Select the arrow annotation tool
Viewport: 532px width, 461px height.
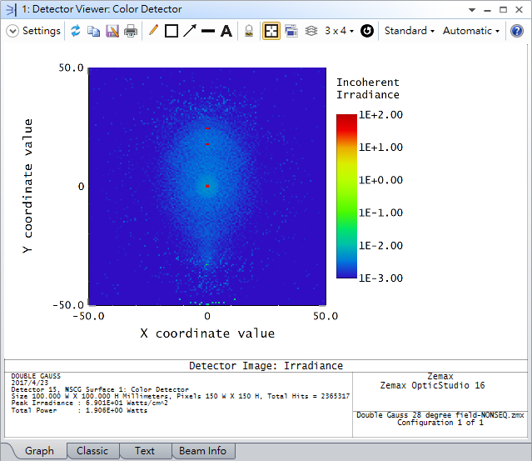[190, 31]
